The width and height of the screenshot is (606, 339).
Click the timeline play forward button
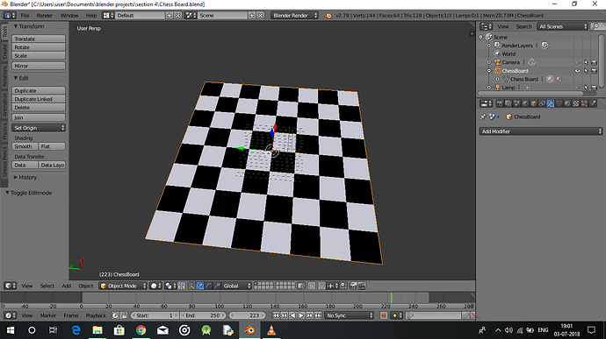pos(301,315)
